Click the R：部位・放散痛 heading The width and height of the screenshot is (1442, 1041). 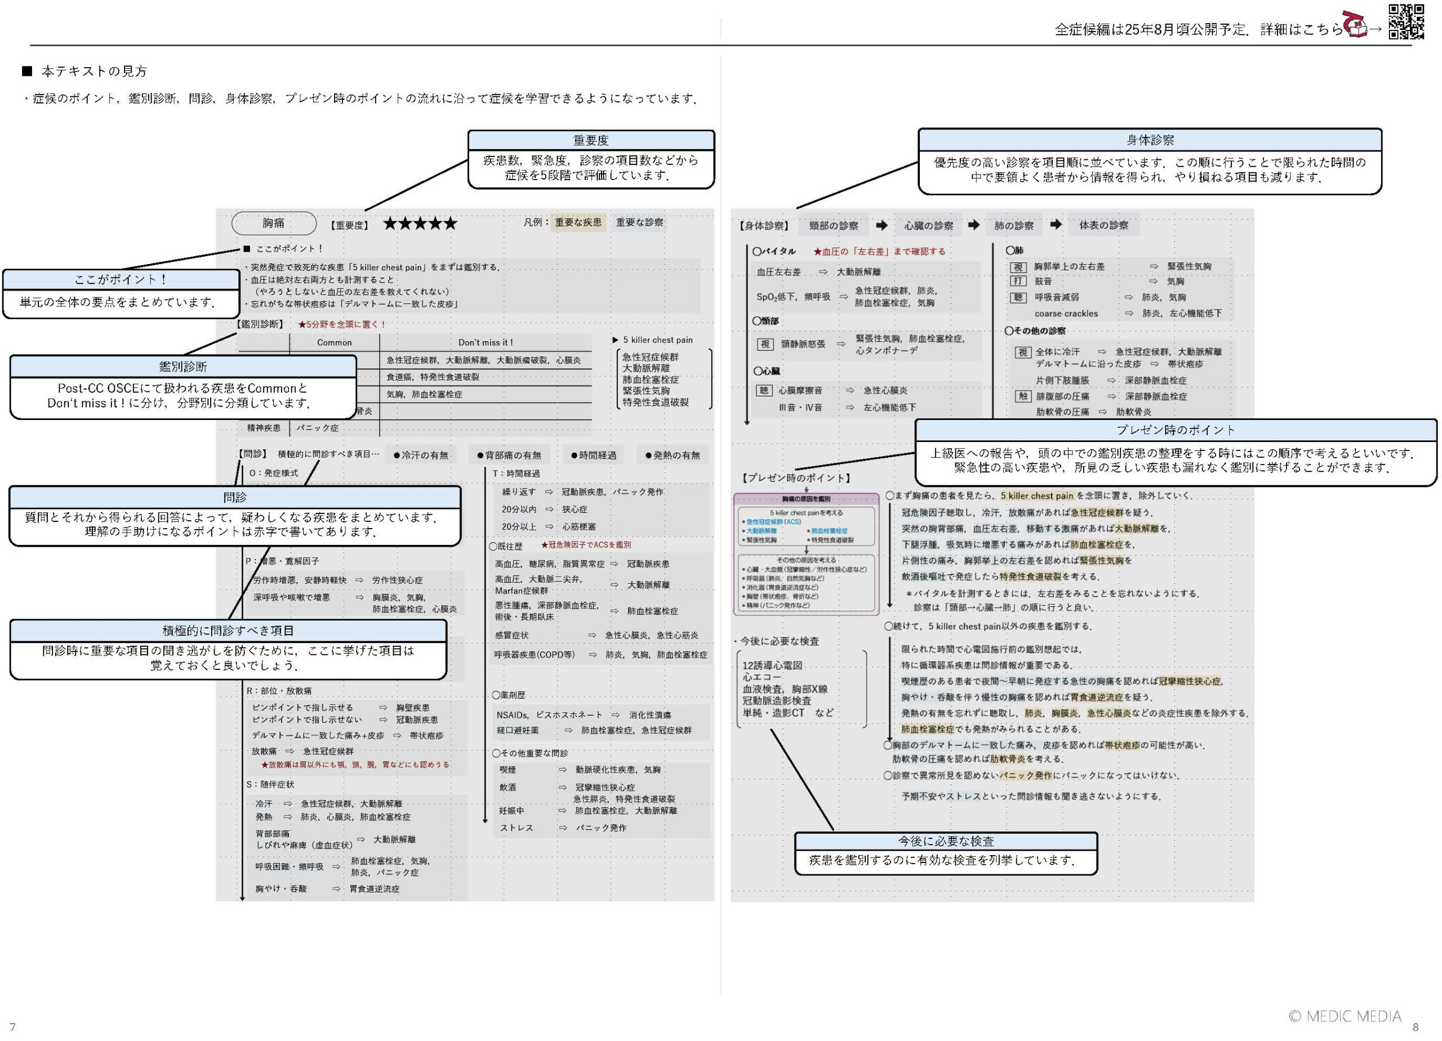pos(279,691)
